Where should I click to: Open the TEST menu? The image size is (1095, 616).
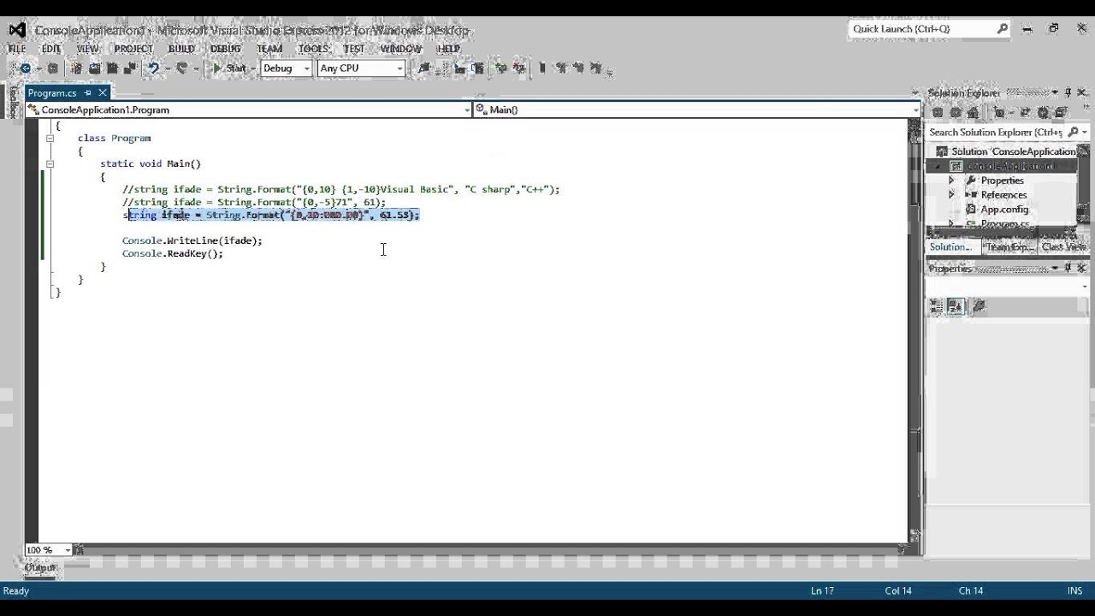pos(354,49)
